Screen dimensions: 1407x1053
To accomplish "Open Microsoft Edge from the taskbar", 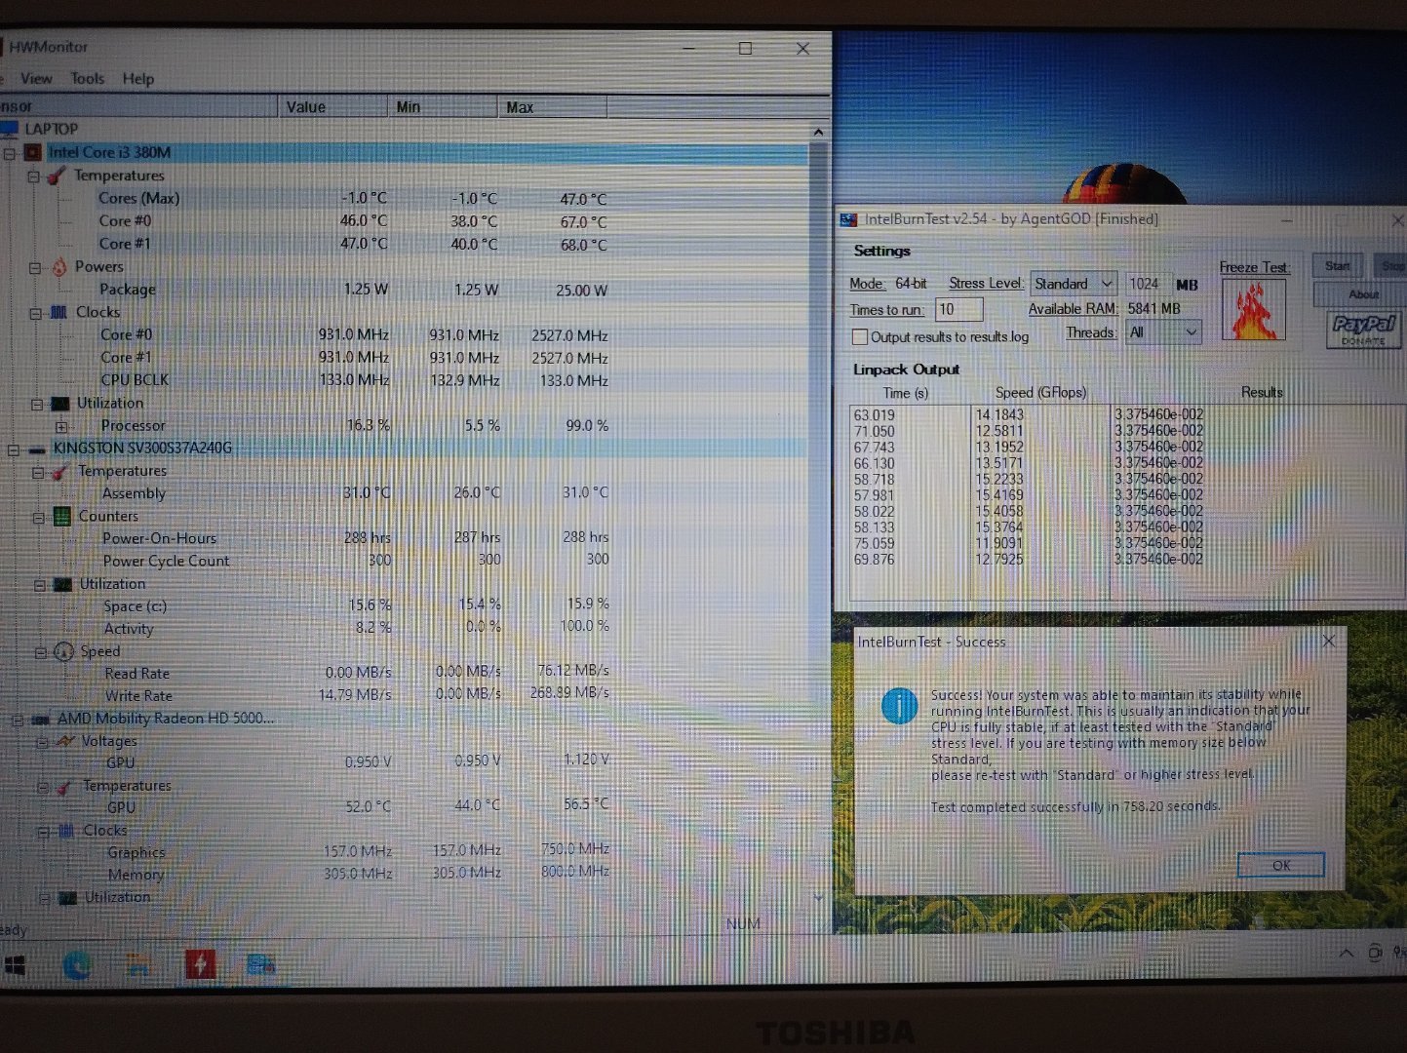I will (77, 966).
